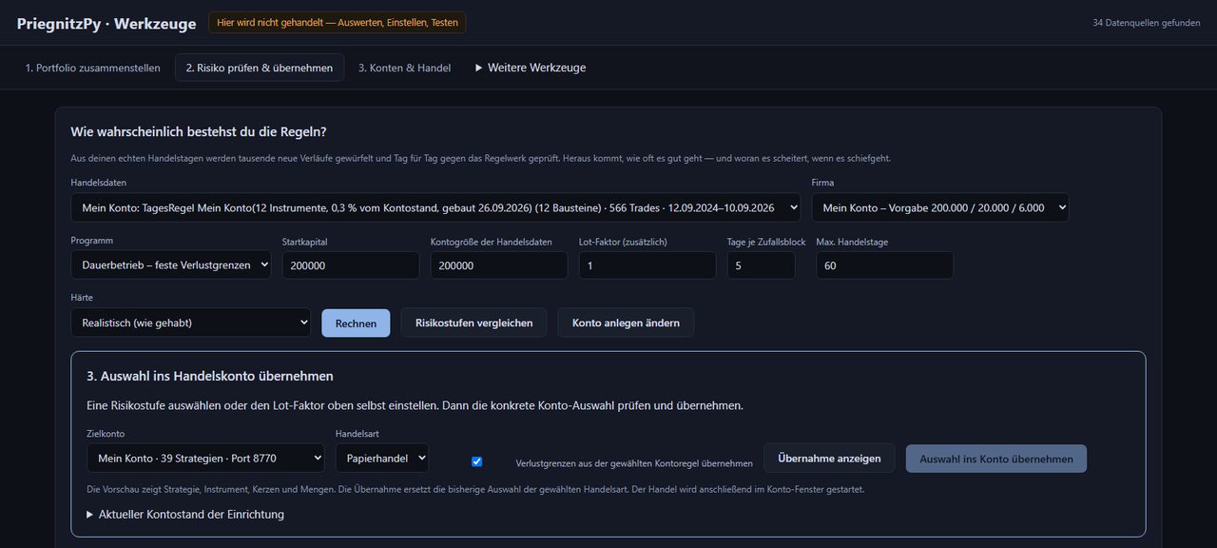Focus 'Kontogröße der Handelsdaten' input field

pyautogui.click(x=499, y=265)
